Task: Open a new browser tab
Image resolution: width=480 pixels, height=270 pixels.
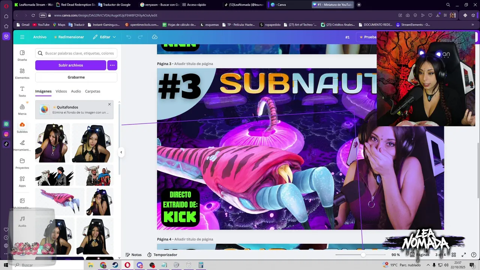Action: click(x=359, y=5)
